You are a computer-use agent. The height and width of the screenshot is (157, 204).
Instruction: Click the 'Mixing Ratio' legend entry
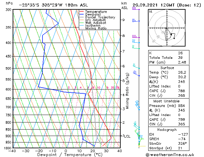tap(96, 28)
